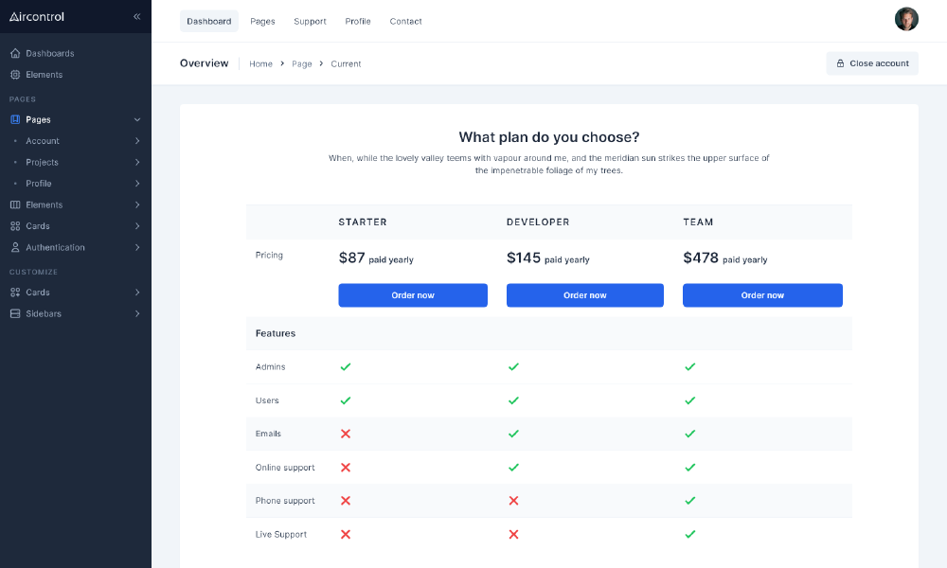Toggle the Live Support checkmark for Team plan
947x568 pixels.
[690, 534]
